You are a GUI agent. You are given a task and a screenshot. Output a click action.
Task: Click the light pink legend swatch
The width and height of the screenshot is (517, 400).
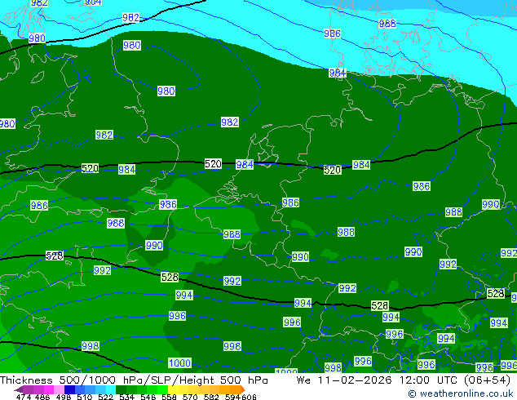[x=59, y=389]
